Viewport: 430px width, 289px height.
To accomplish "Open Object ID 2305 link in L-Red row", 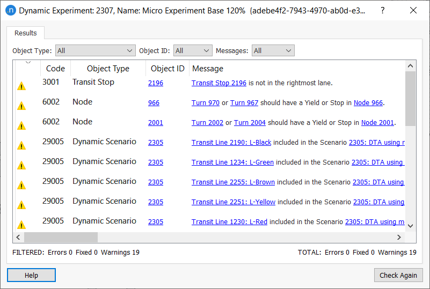I will pyautogui.click(x=156, y=222).
